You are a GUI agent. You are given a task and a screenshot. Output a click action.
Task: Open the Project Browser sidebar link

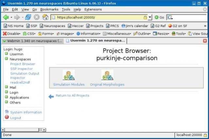[23, 64]
